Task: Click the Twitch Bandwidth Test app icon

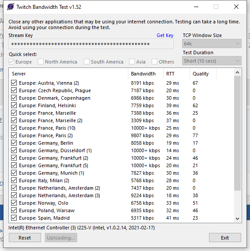Action: [x=11, y=7]
